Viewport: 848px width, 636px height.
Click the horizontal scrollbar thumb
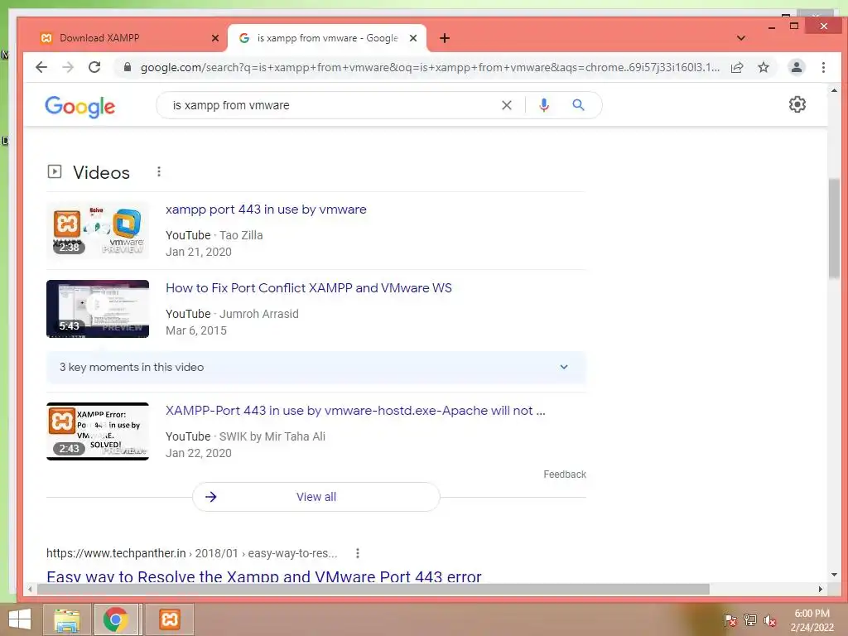(x=373, y=589)
